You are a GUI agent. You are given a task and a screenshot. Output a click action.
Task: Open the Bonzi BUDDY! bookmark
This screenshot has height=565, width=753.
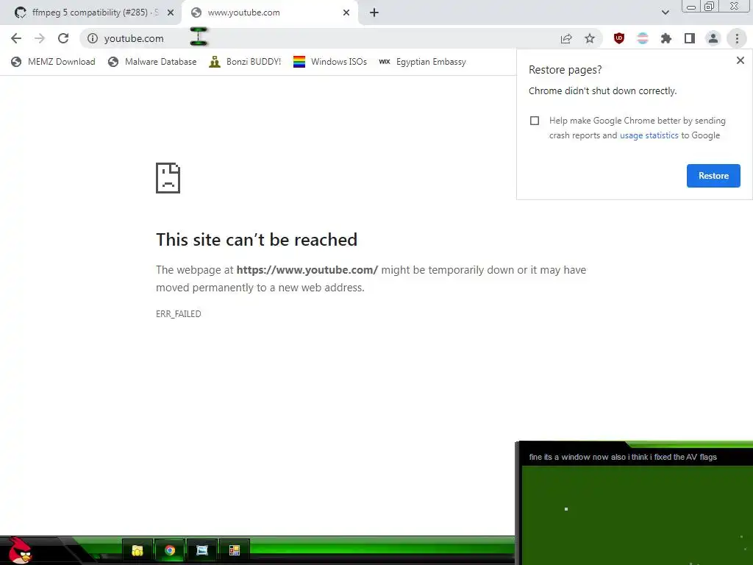tap(246, 62)
